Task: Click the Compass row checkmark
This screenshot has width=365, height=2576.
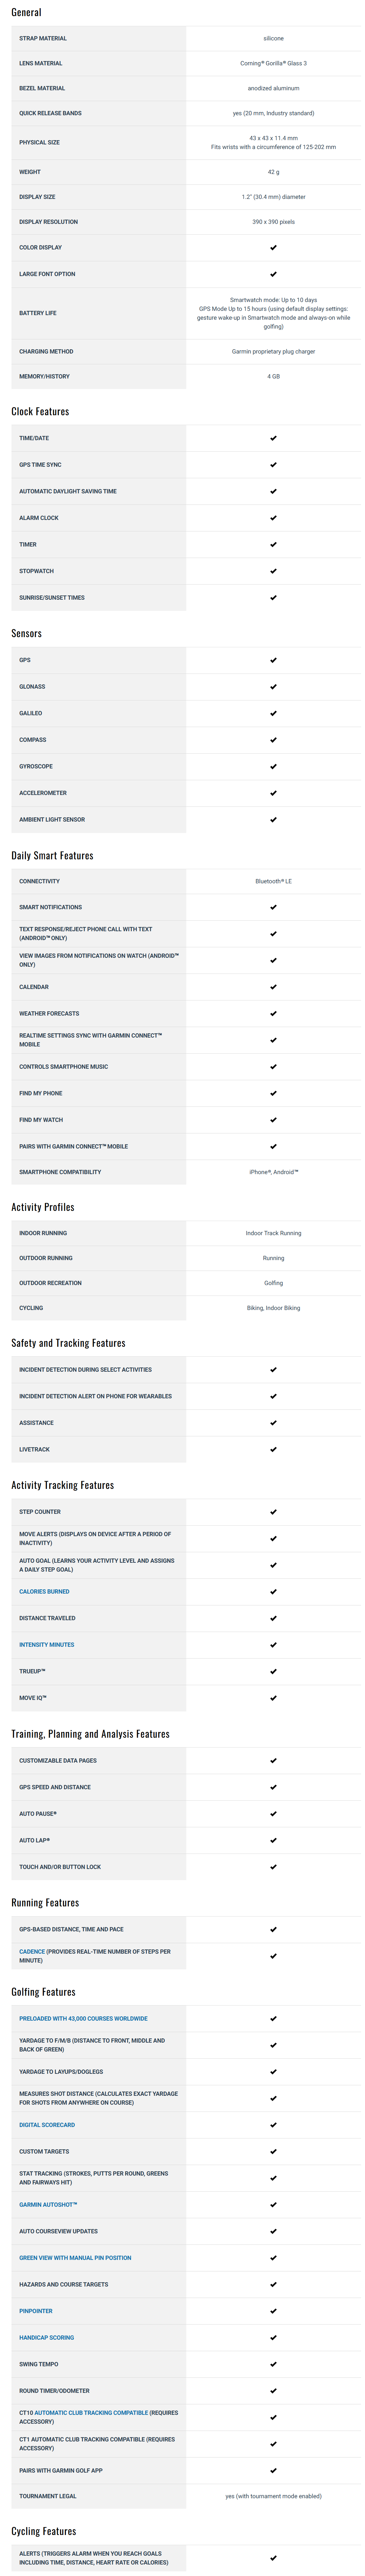Action: pyautogui.click(x=273, y=740)
